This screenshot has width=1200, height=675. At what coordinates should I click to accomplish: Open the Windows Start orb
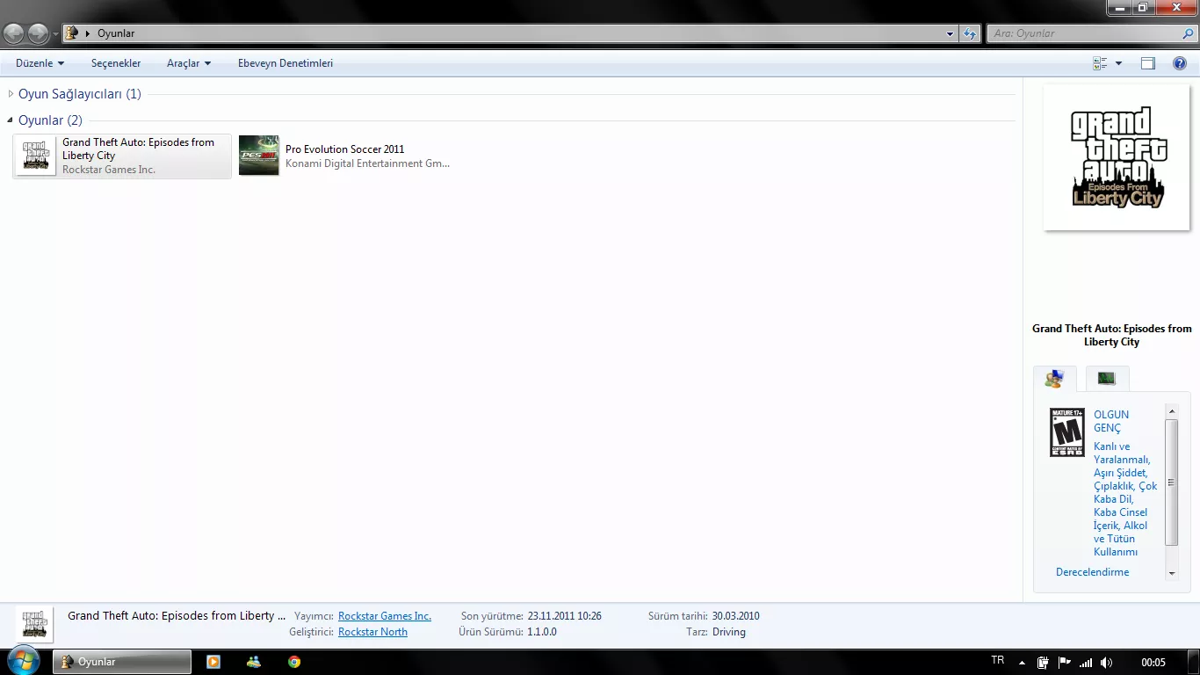(x=24, y=661)
